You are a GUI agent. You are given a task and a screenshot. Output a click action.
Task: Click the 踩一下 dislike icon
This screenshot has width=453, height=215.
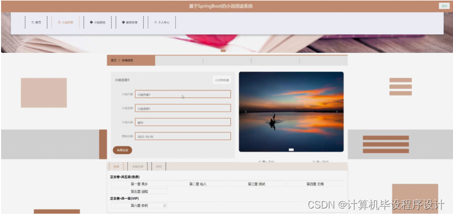[x=314, y=161]
